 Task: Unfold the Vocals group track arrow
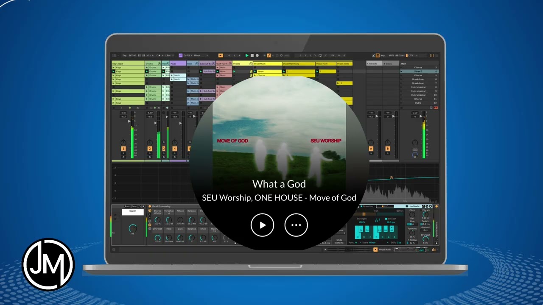[x=251, y=64]
